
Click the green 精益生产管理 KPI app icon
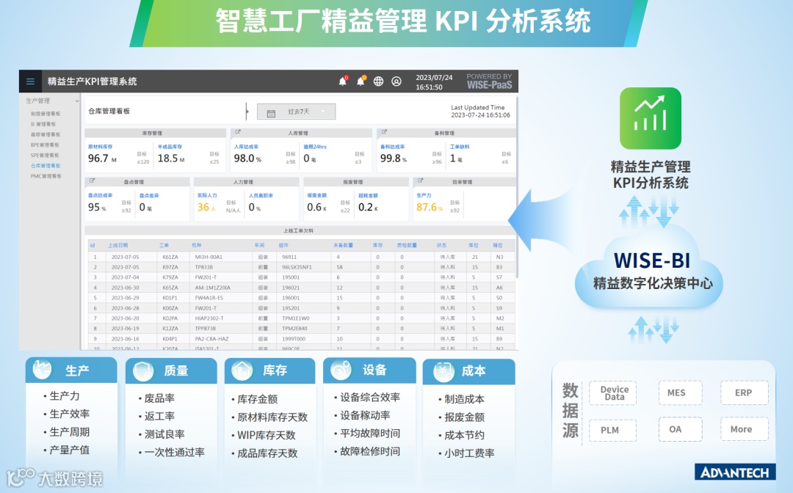(651, 118)
